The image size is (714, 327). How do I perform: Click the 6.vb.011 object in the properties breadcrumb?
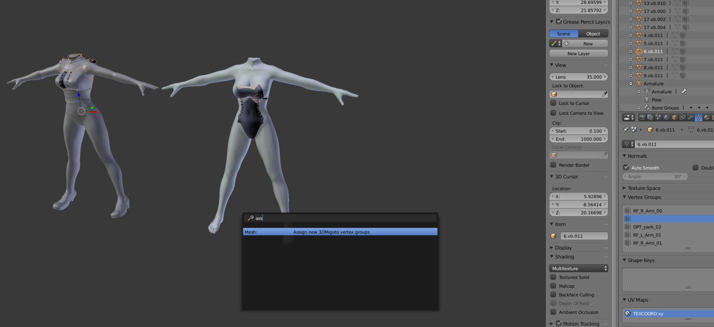661,130
